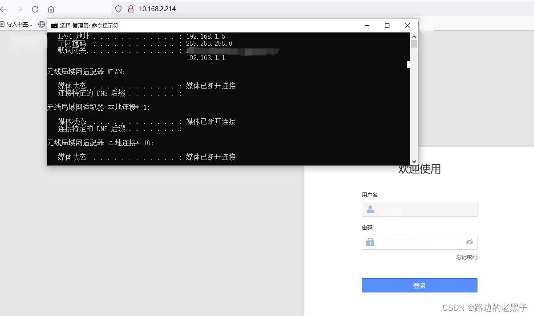
Task: Click the command prompt scroll up arrow
Action: (414, 36)
